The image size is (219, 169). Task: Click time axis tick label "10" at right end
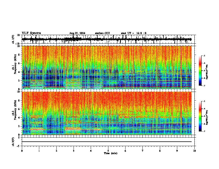194,151
